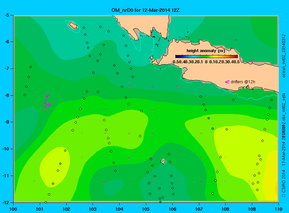This screenshot has height=213, width=289.
Task: Click the y-axis label -9
Action: (7, 122)
